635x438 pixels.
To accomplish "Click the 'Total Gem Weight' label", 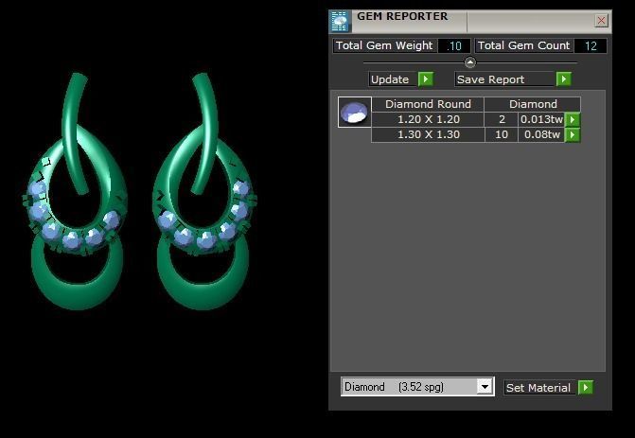I will pos(385,45).
